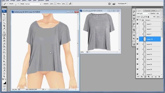Viewport: 165px width, 93px height.
Task: Add a layer mask
Action: [x=145, y=77]
